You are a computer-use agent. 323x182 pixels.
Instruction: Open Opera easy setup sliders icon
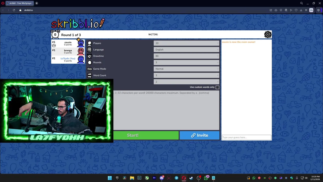point(306,10)
